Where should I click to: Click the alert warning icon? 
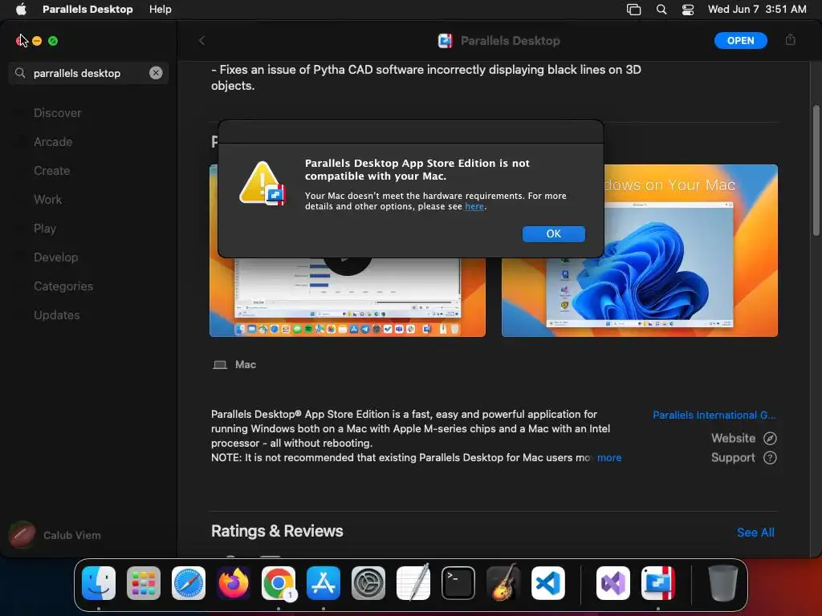(262, 183)
